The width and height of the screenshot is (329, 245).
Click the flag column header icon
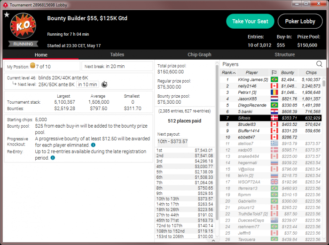[274, 73]
